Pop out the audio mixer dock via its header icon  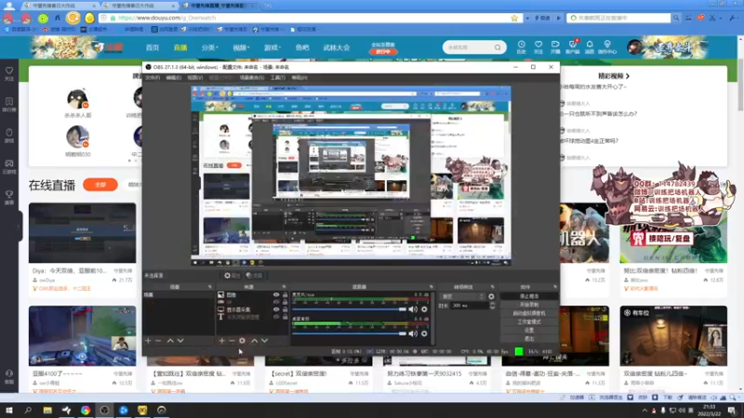(431, 287)
